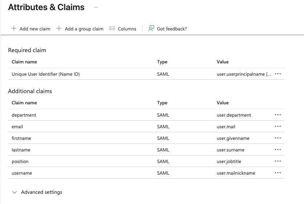The height and width of the screenshot is (204, 304).
Task: Select the user.mailnickname value
Action: (236, 173)
